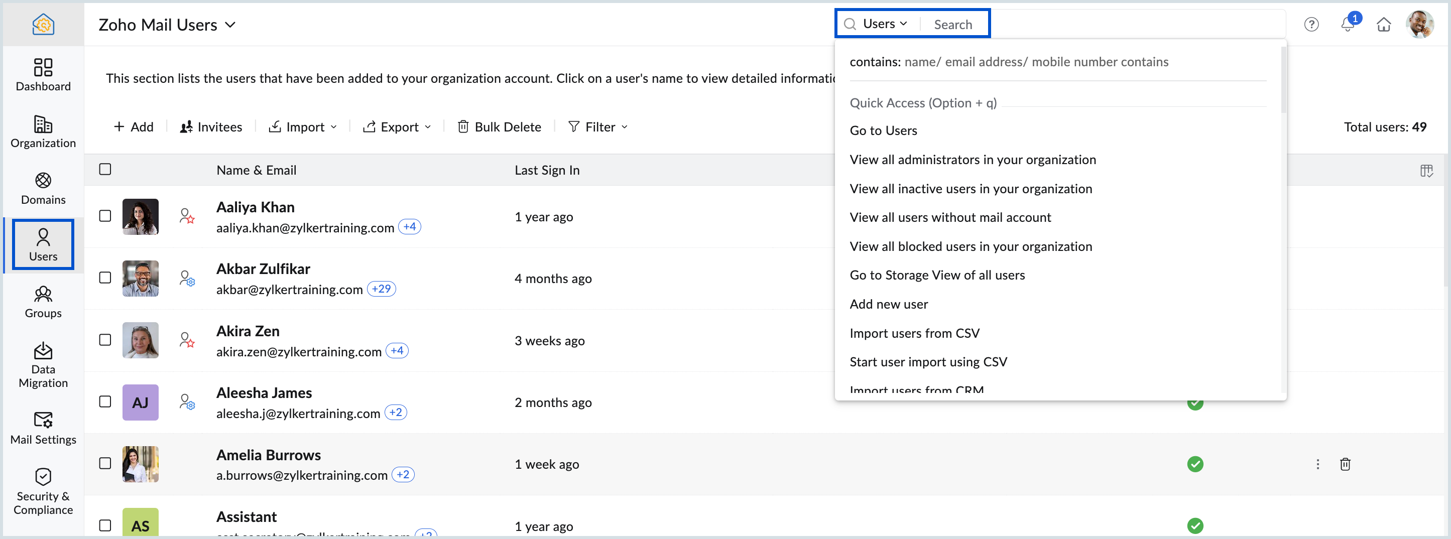1451x539 pixels.
Task: Open column customization icon in table header
Action: click(1426, 170)
